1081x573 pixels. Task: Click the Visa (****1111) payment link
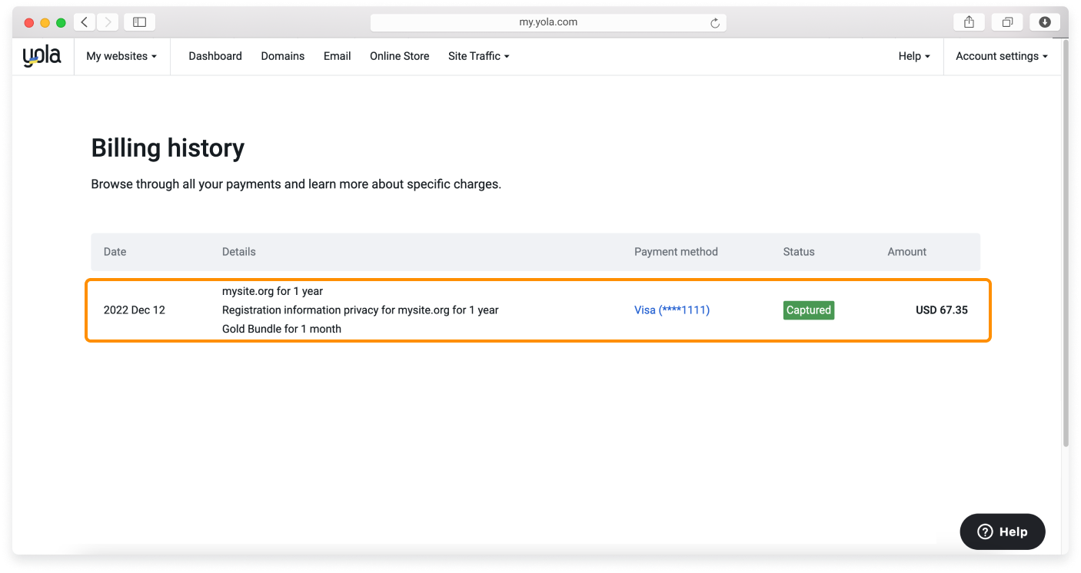point(671,310)
